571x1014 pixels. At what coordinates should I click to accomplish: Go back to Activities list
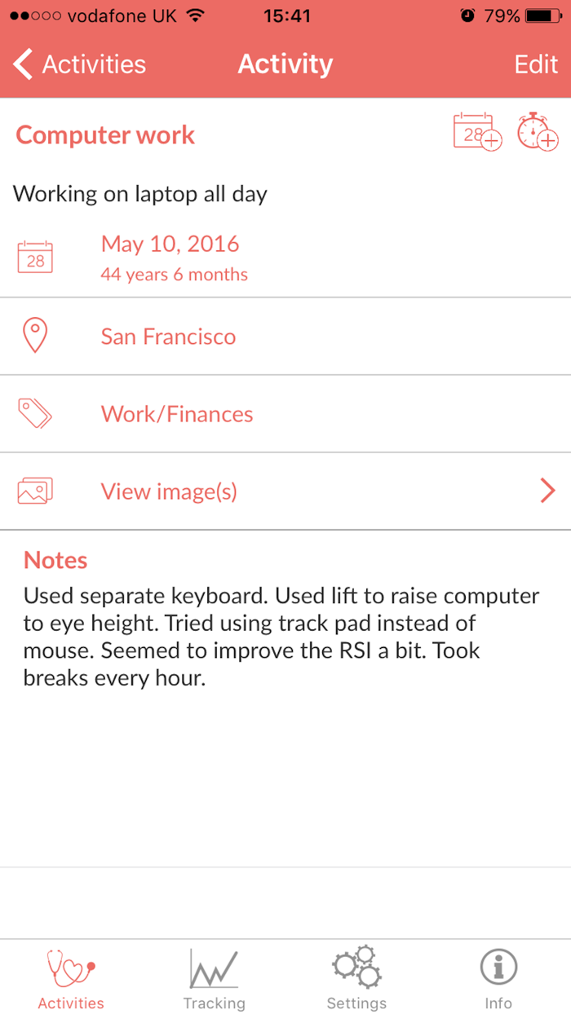pyautogui.click(x=80, y=64)
